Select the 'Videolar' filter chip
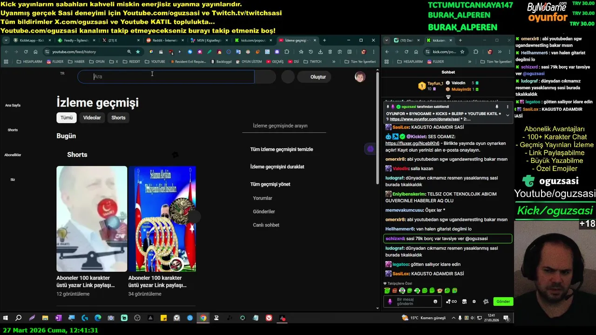This screenshot has width=596, height=335. click(92, 118)
